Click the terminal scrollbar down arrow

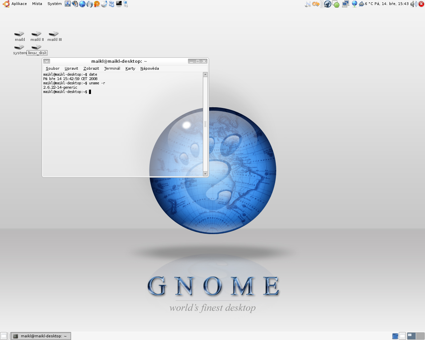(205, 174)
